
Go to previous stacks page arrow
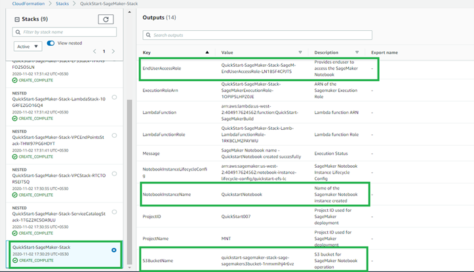(x=94, y=51)
